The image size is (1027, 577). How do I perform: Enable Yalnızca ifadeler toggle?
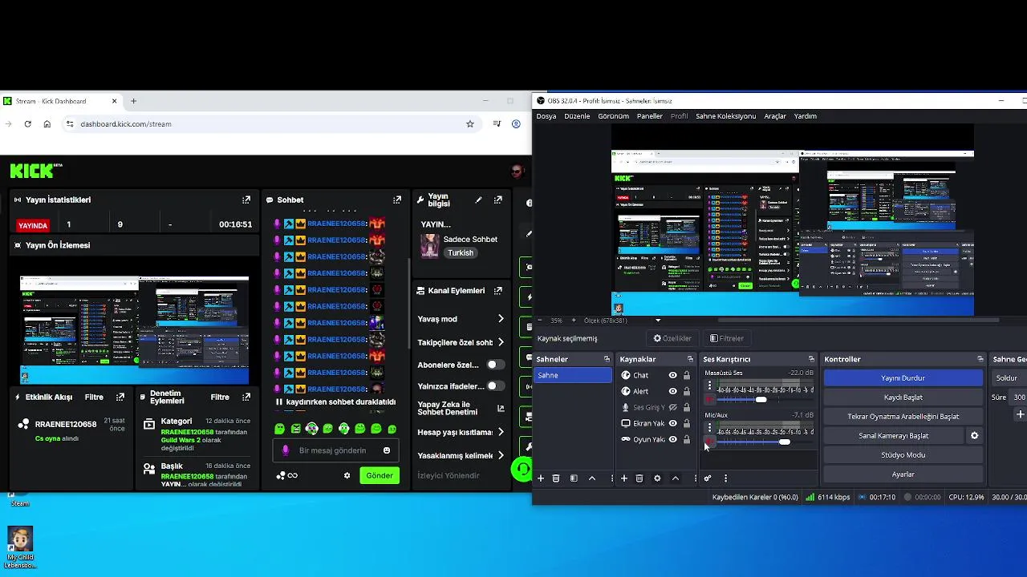coord(496,385)
